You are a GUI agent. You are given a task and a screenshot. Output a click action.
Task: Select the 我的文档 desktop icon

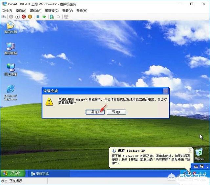click(10, 27)
